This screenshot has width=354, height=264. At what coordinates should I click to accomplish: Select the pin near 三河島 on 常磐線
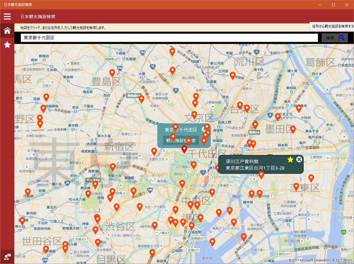pos(232,76)
